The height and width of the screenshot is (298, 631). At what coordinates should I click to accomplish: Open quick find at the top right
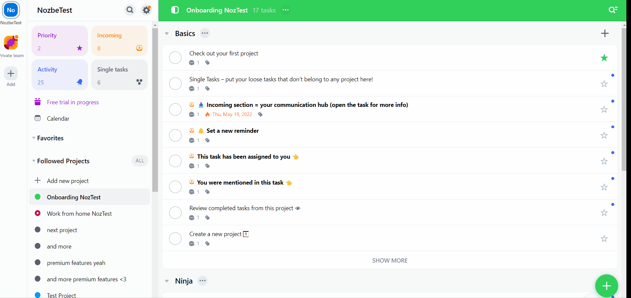613,10
